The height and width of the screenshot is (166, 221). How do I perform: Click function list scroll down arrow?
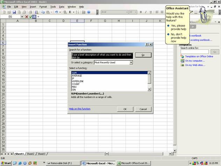(x=149, y=89)
